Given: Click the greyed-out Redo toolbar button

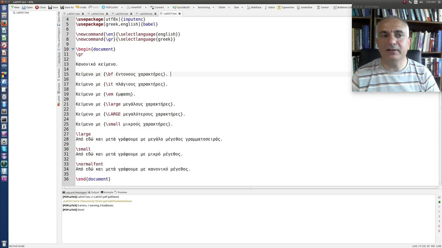Looking at the screenshot, I should coord(94,7).
